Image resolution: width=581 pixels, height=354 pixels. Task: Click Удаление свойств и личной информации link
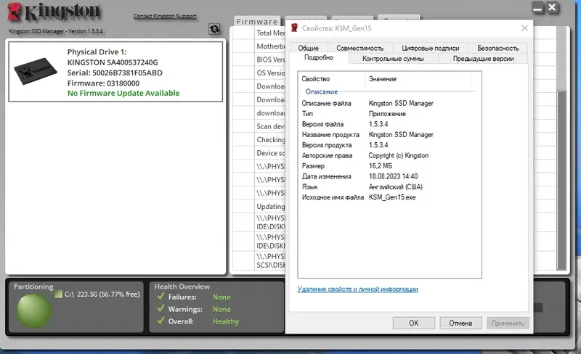pyautogui.click(x=357, y=289)
